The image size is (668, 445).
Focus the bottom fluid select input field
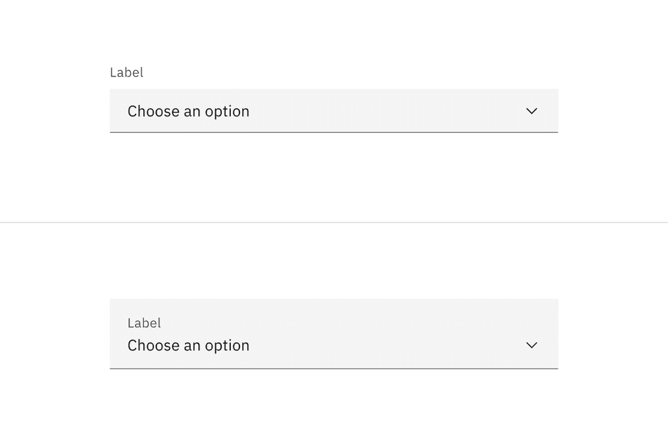[x=333, y=345]
